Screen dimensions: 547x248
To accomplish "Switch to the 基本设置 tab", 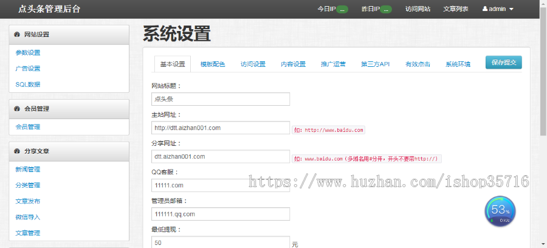I will tap(173, 64).
